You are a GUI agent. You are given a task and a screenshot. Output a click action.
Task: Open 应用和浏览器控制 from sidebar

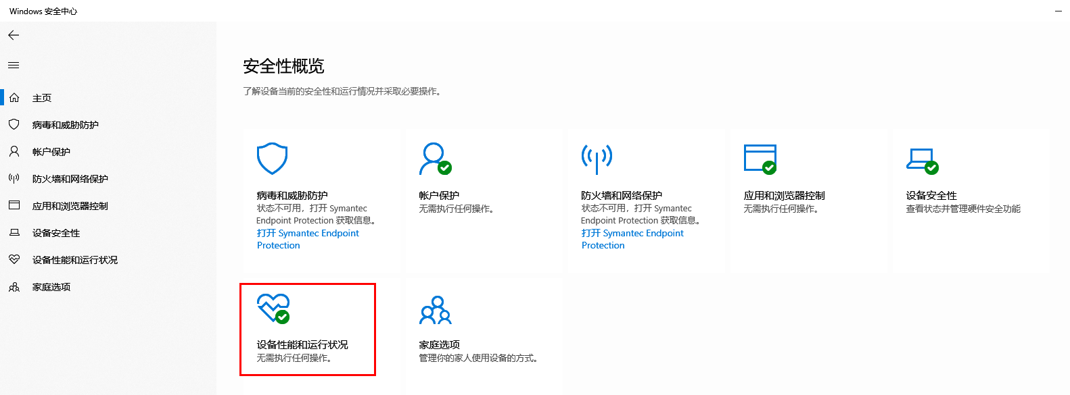tap(70, 206)
